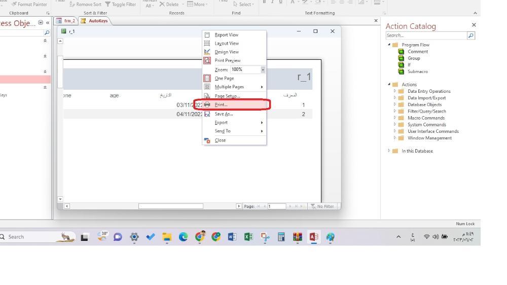507x285 pixels.
Task: Switch to the frm_2 tab
Action: click(x=66, y=21)
